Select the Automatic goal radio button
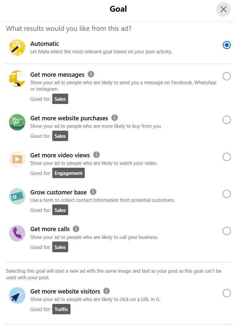 pos(227,45)
